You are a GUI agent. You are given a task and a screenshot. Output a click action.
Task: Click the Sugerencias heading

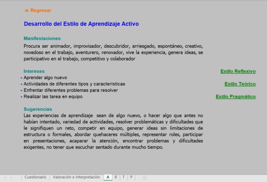tap(38, 109)
